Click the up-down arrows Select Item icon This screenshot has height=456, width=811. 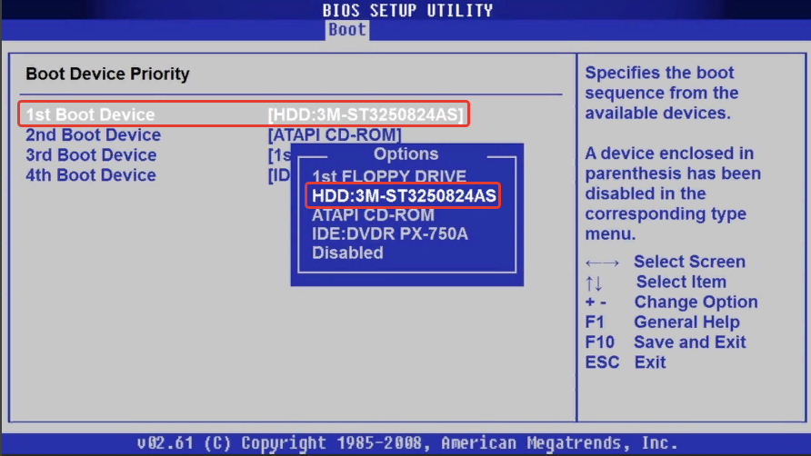[x=594, y=283]
